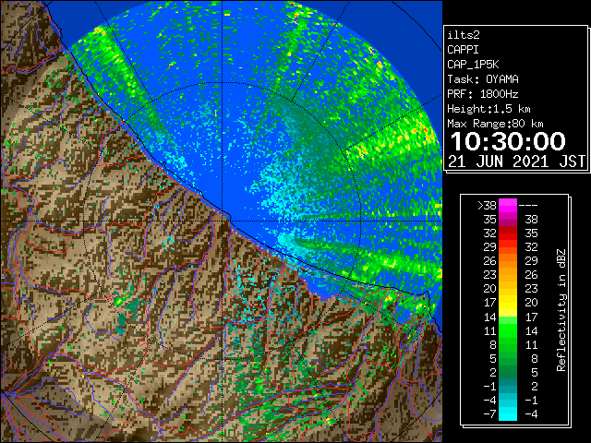Screen dimensions: 591x443
Task: Click the >38 legend value label
Action: 487,206
